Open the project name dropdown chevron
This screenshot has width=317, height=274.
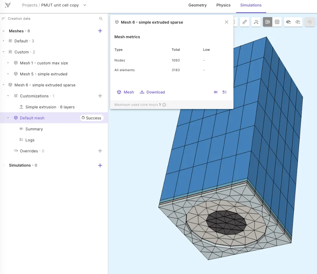coord(85,5)
